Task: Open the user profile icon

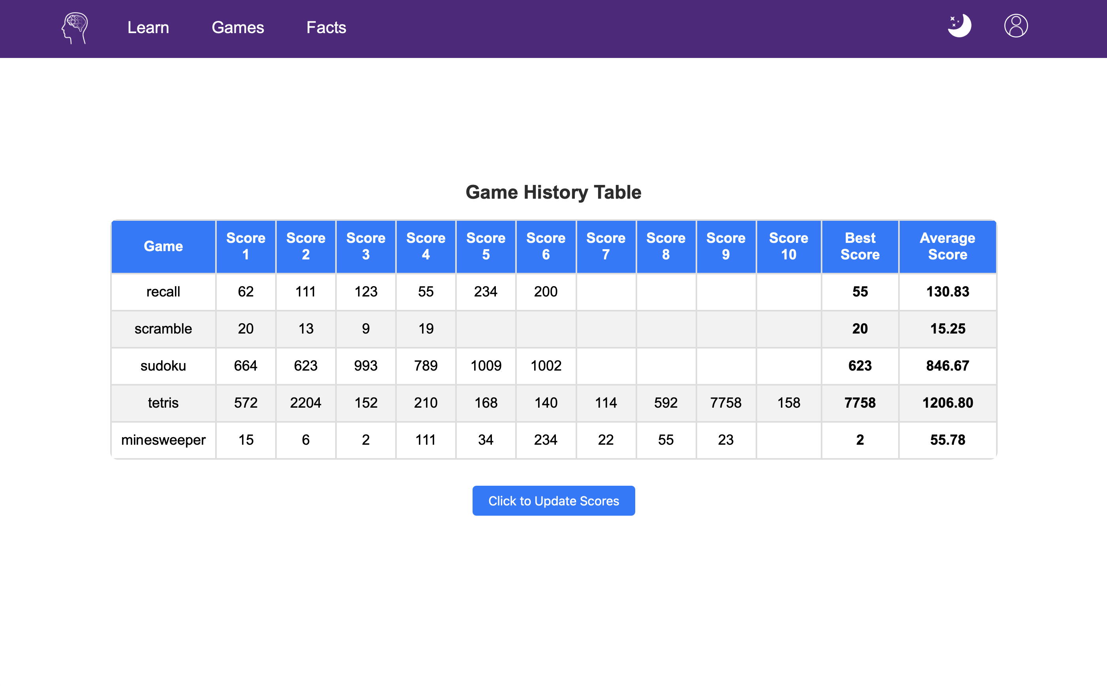Action: click(x=1015, y=26)
